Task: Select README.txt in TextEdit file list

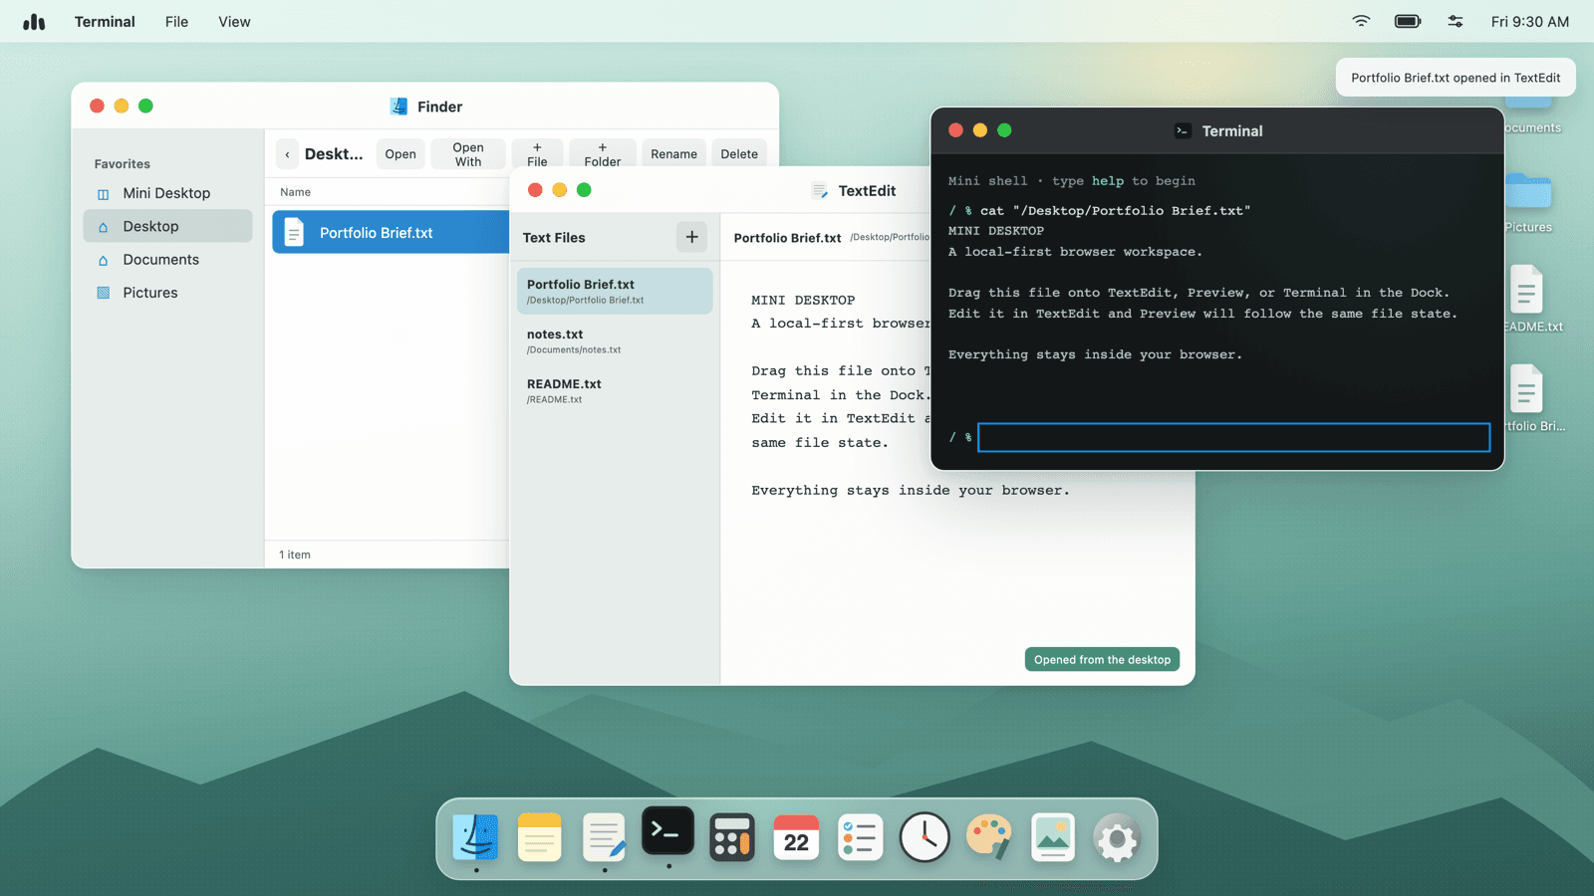Action: point(615,390)
